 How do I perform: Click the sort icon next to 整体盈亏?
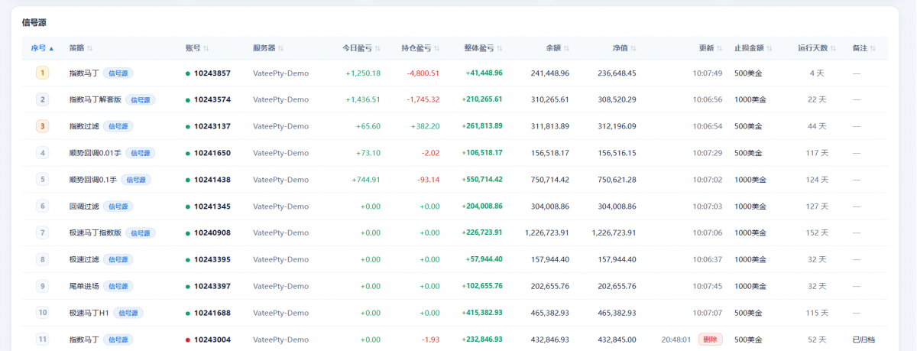(500, 48)
